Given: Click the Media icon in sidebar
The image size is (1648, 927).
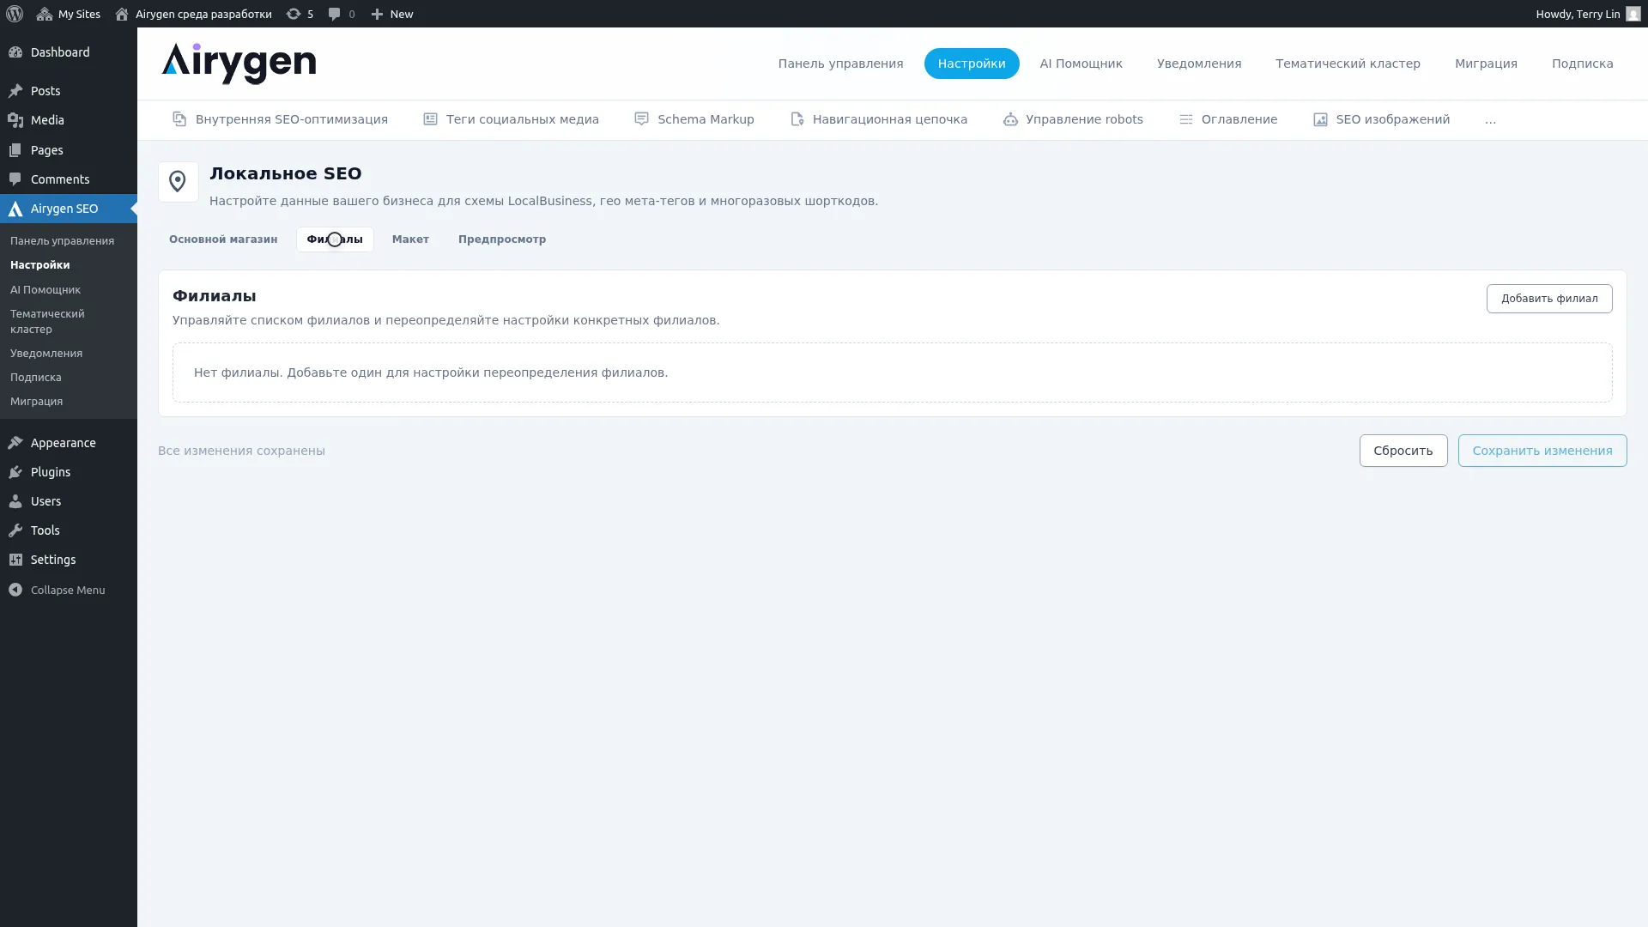Looking at the screenshot, I should point(15,120).
